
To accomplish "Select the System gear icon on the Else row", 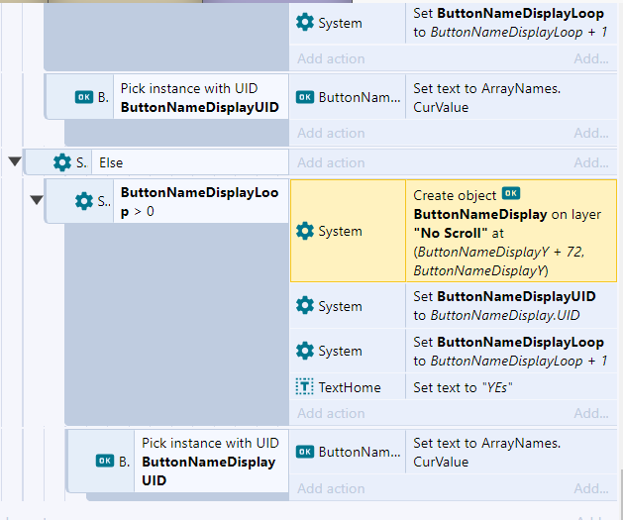I will pyautogui.click(x=62, y=162).
